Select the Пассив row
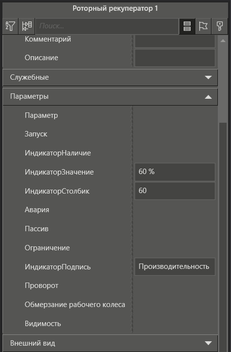231x352 pixels. (x=110, y=229)
